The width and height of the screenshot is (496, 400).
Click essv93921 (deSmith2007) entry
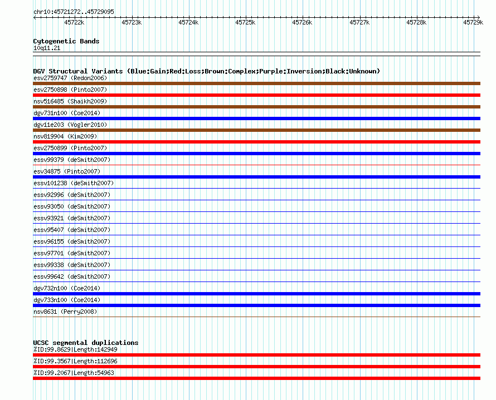72,218
